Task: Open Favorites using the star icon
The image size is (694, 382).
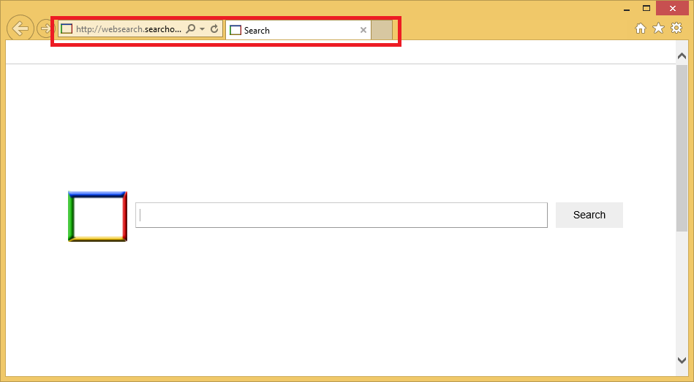Action: click(x=658, y=28)
